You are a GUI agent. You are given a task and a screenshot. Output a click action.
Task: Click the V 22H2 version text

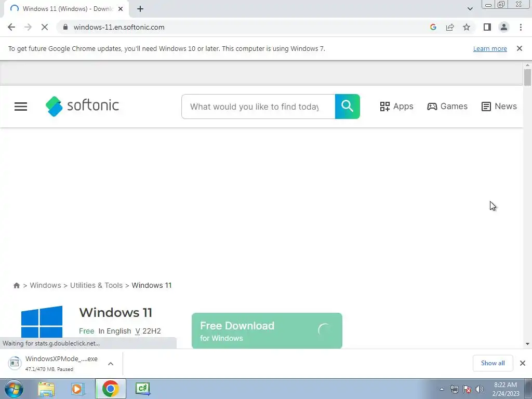[148, 331]
